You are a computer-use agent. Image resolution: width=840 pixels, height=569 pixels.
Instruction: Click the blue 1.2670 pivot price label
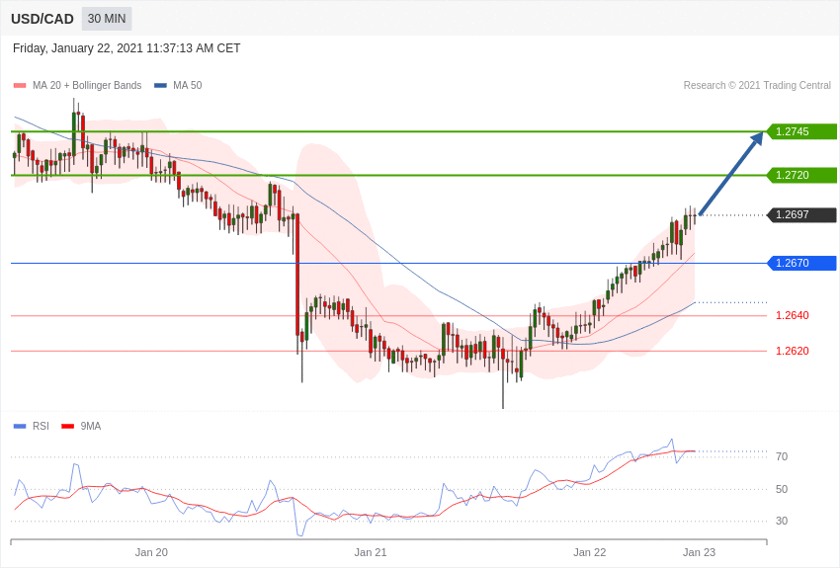click(x=802, y=263)
